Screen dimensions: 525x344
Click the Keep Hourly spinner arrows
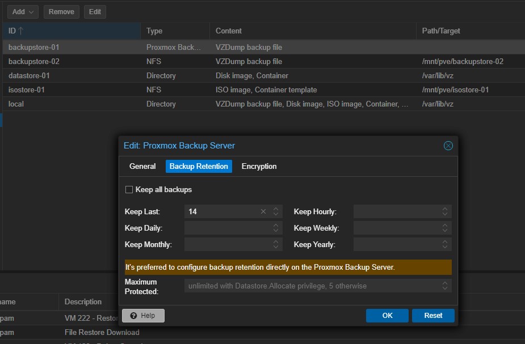pos(445,211)
